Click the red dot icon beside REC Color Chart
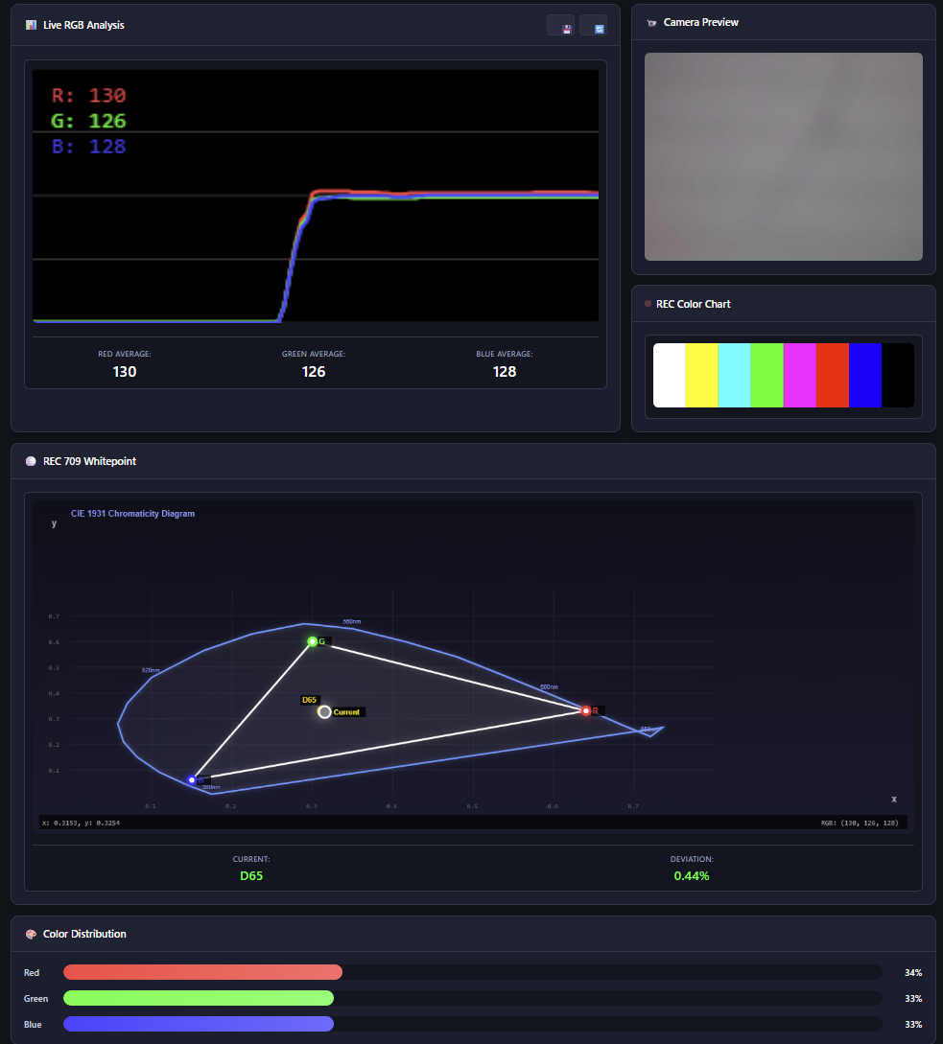 point(647,304)
